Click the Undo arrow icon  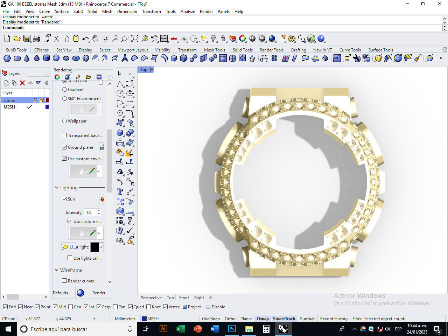tap(85, 39)
